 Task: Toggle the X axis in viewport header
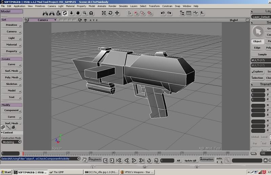[x=90, y=20]
